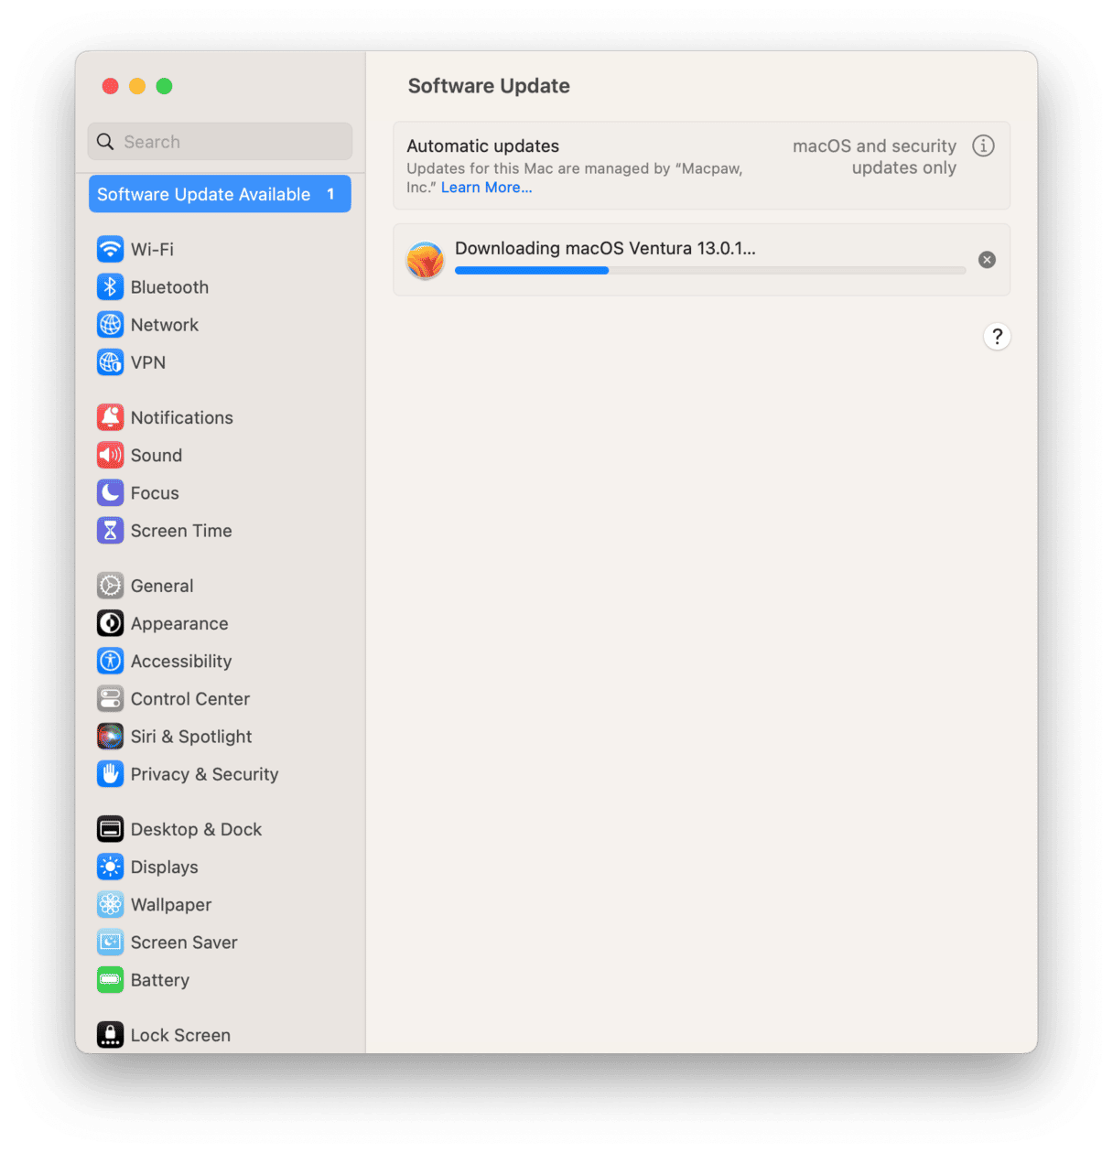
Task: Click 'Downloading macOS Ventura 13.0.1' text
Action: point(605,248)
